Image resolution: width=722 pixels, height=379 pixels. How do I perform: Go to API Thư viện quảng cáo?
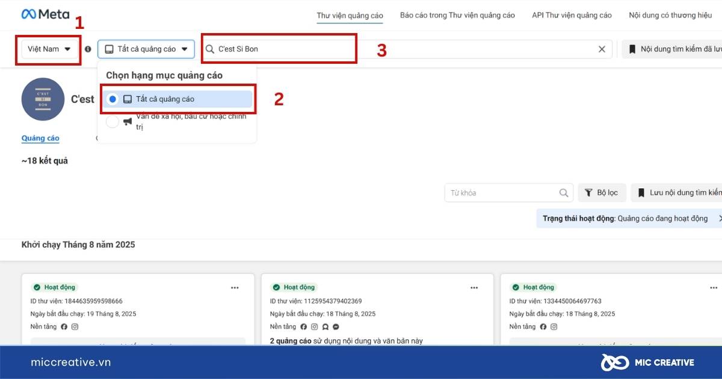(x=572, y=16)
